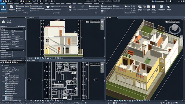This screenshot has width=185, height=104.
Task: Click the Escala da vista value field
Action: [17, 31]
